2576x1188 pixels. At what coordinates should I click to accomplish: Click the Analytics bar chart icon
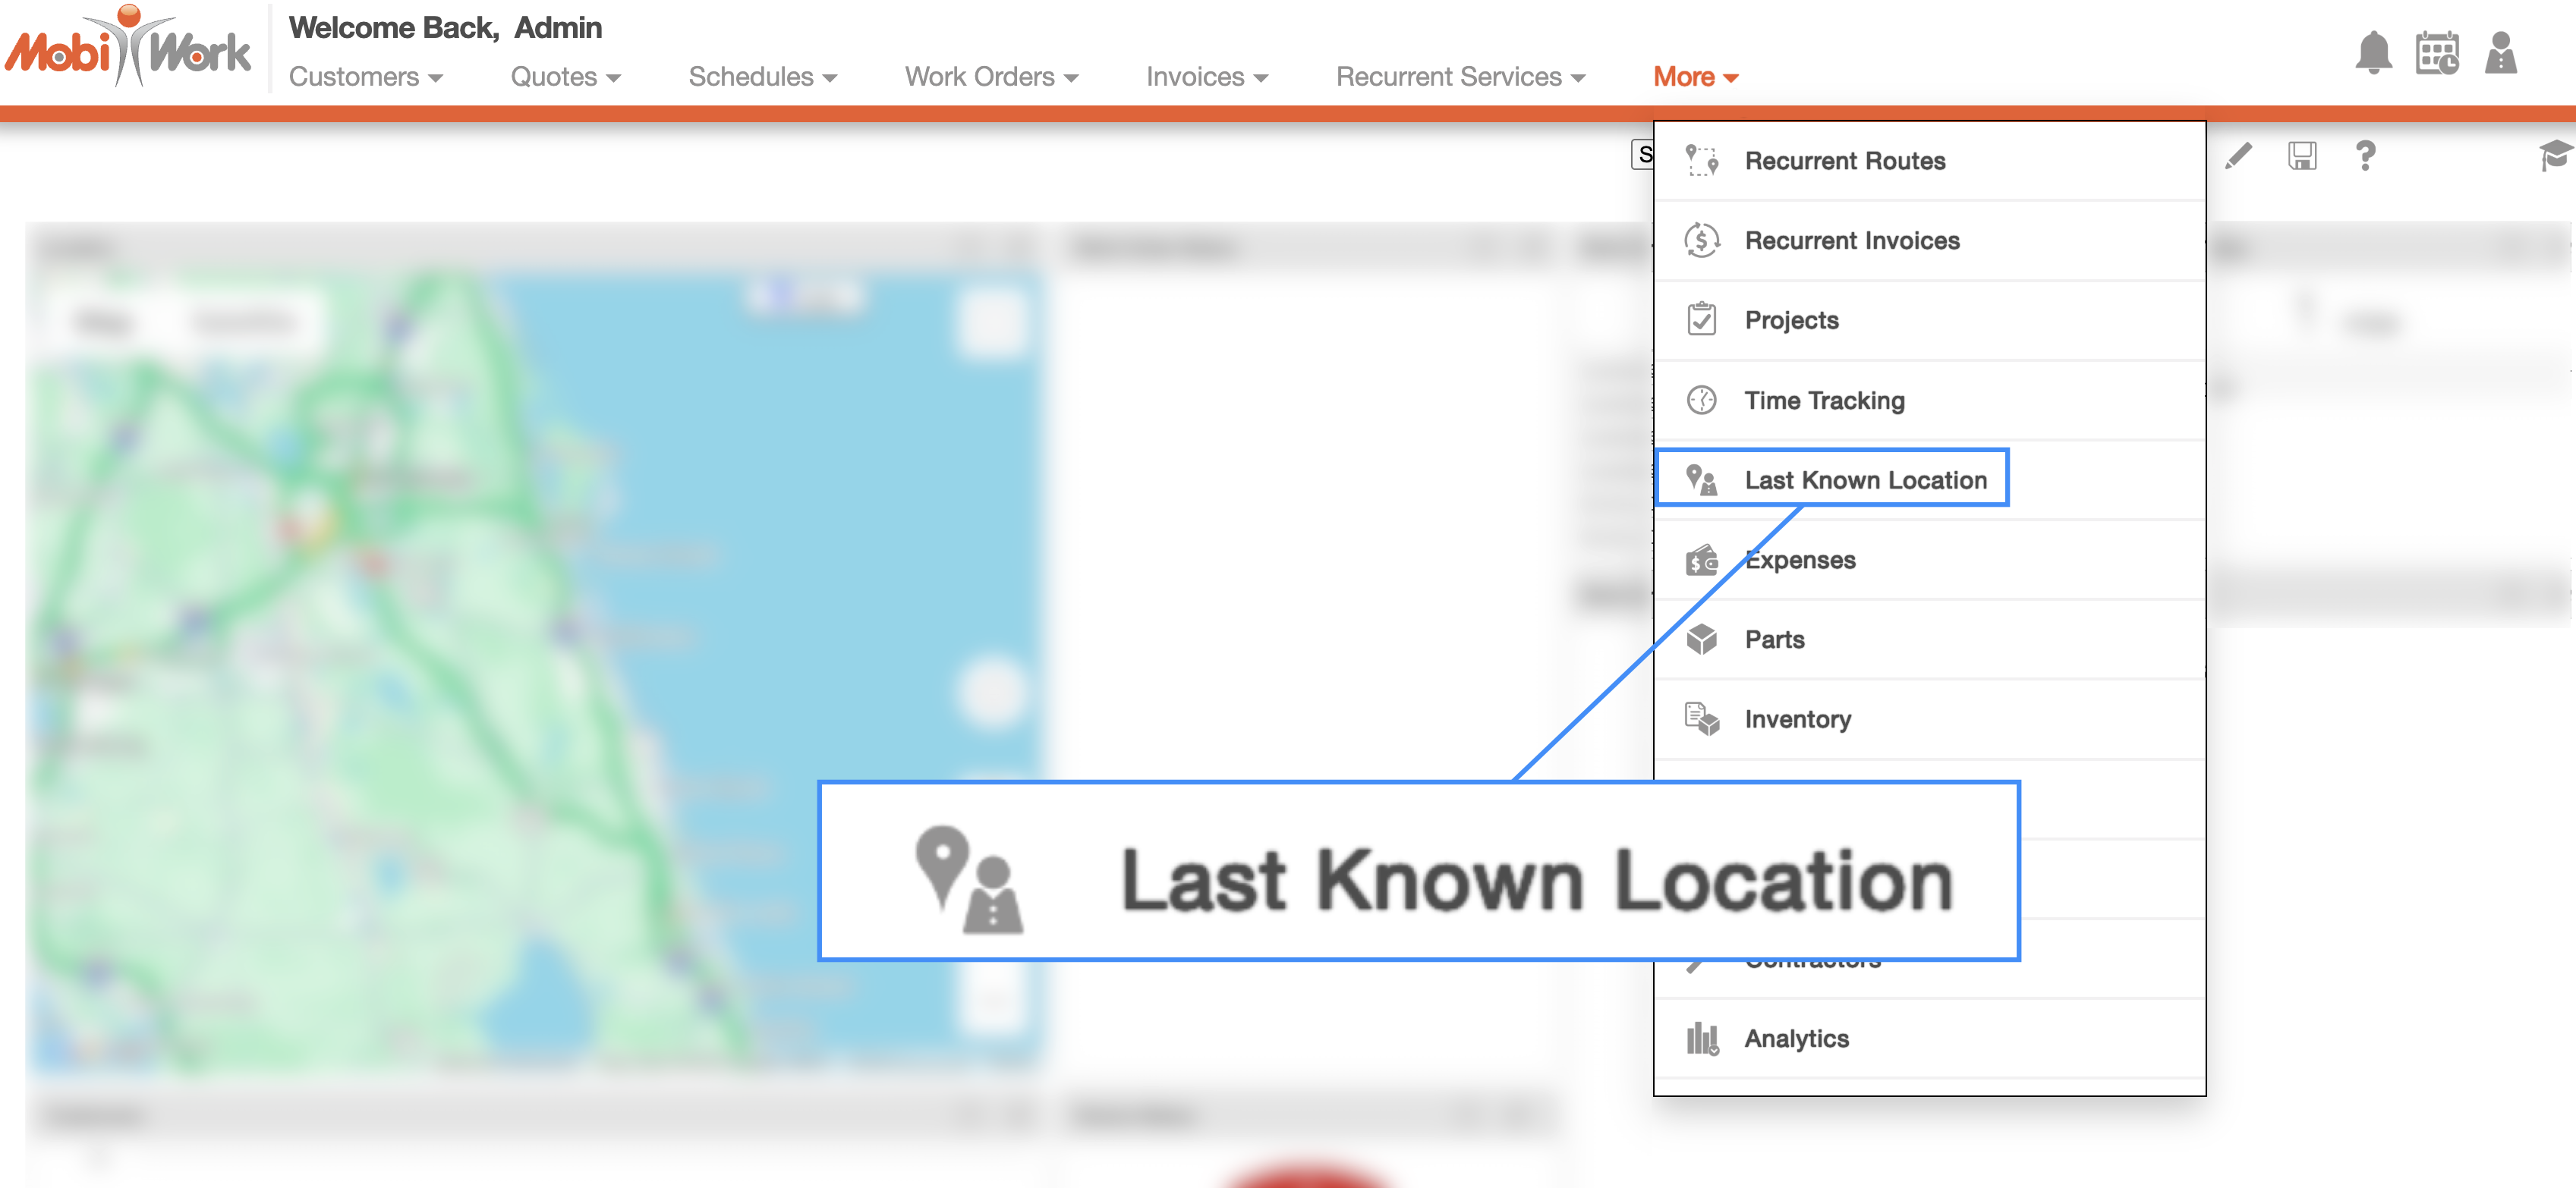tap(1702, 1039)
